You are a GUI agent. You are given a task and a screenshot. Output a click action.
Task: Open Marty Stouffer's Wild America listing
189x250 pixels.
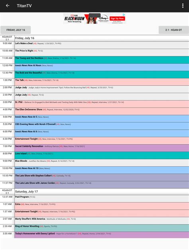[102, 221]
